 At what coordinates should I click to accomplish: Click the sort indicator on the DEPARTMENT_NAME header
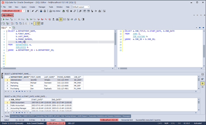point(9,77)
